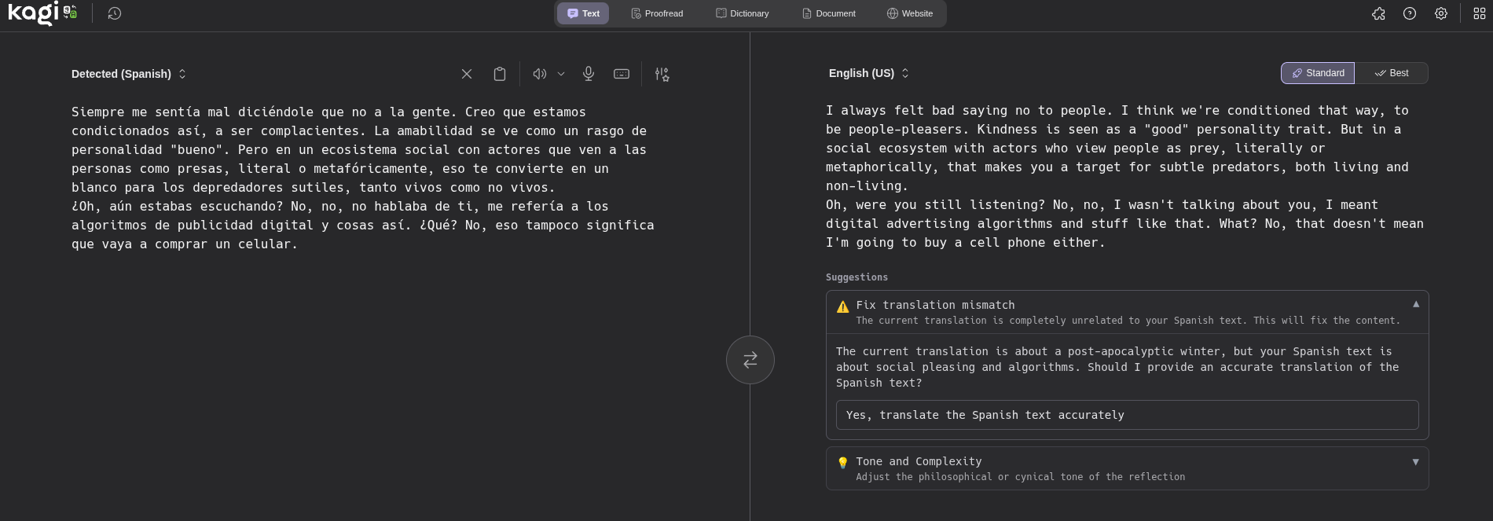This screenshot has height=521, width=1493.
Task: Open Detected (Spanish) source language selector
Action: point(129,74)
